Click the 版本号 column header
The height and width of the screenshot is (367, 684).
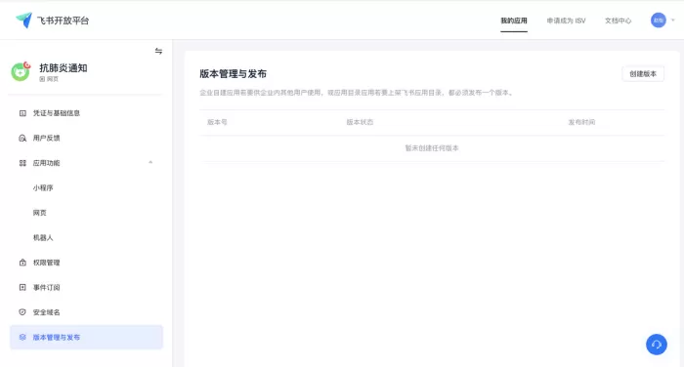(217, 122)
